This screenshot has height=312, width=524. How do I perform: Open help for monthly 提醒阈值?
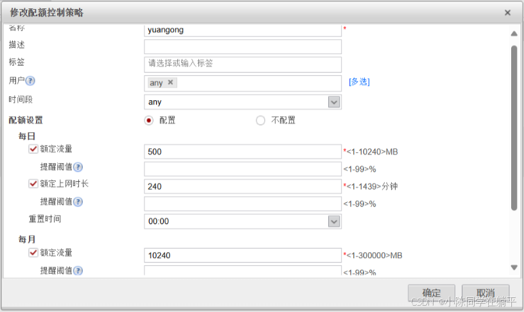point(78,270)
